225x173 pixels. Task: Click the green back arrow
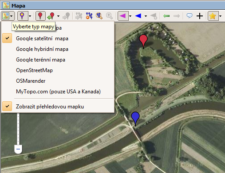point(166,16)
